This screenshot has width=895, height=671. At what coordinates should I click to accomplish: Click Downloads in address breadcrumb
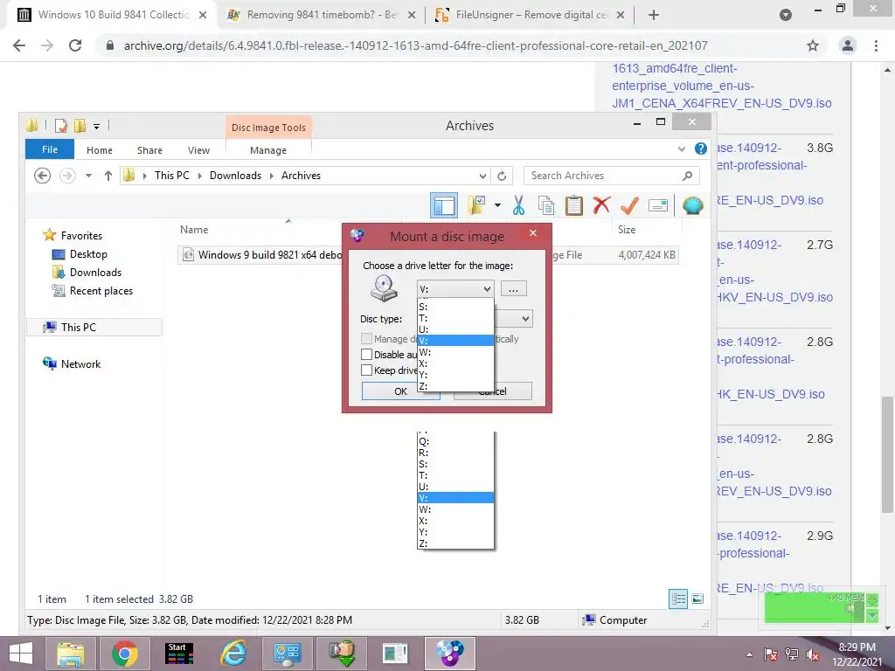pos(235,176)
